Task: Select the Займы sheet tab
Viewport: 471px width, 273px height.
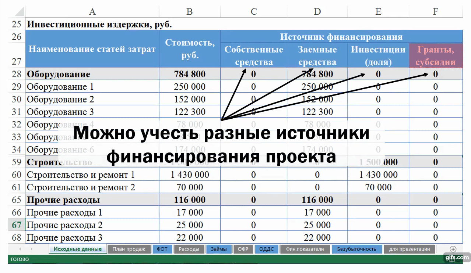Action: 219,249
